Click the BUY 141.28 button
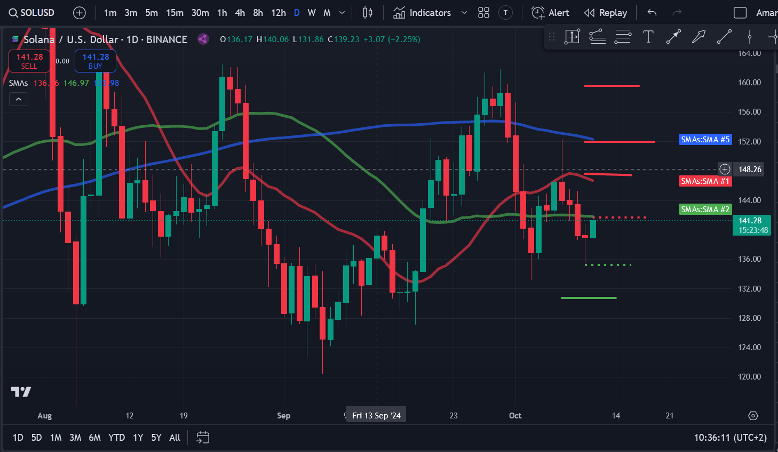Viewport: 778px width, 452px height. click(x=96, y=61)
